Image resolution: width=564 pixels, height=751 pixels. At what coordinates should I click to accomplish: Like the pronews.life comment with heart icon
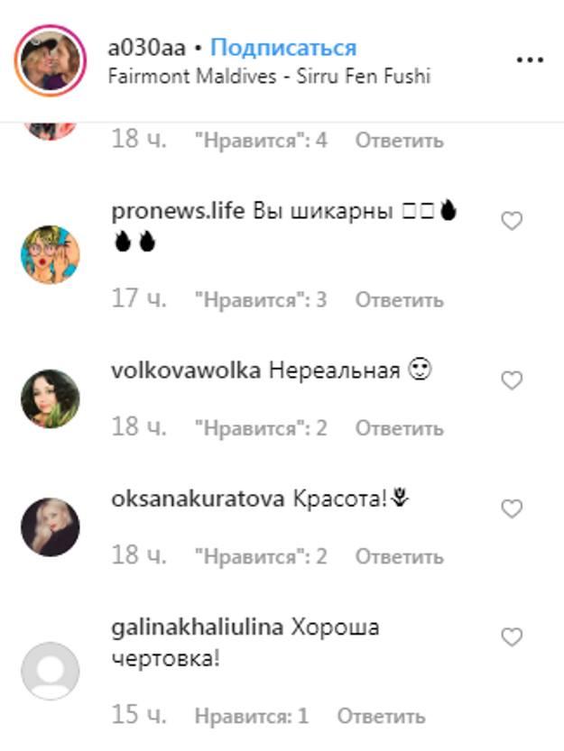(512, 221)
